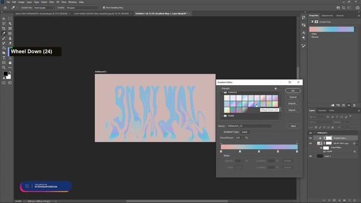Click the Export... button in Gradient Editor
Image resolution: width=361 pixels, height=203 pixels.
[x=293, y=110]
